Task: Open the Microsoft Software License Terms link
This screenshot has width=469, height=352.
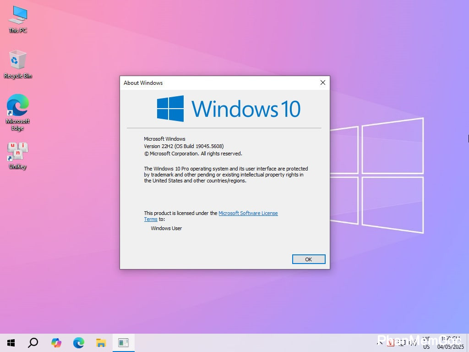Action: (248, 213)
